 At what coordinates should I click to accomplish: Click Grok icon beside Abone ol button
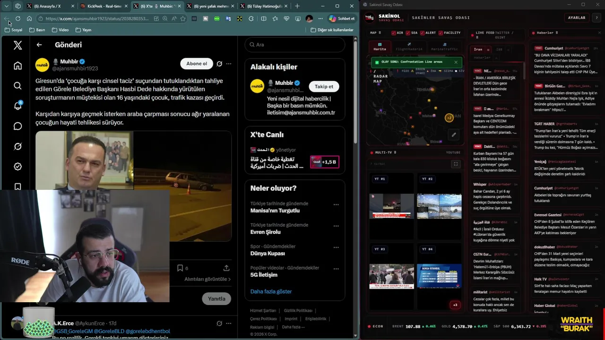click(x=219, y=64)
